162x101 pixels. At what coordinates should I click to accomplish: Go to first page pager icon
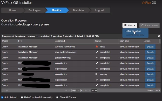pyautogui.click(x=66, y=91)
